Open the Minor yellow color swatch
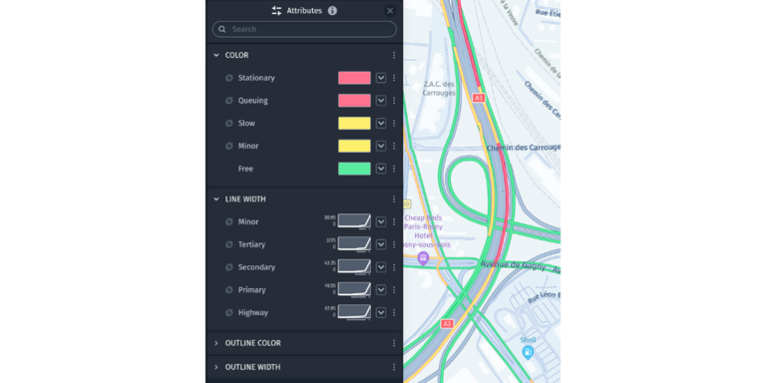This screenshot has width=766, height=383. (x=354, y=146)
